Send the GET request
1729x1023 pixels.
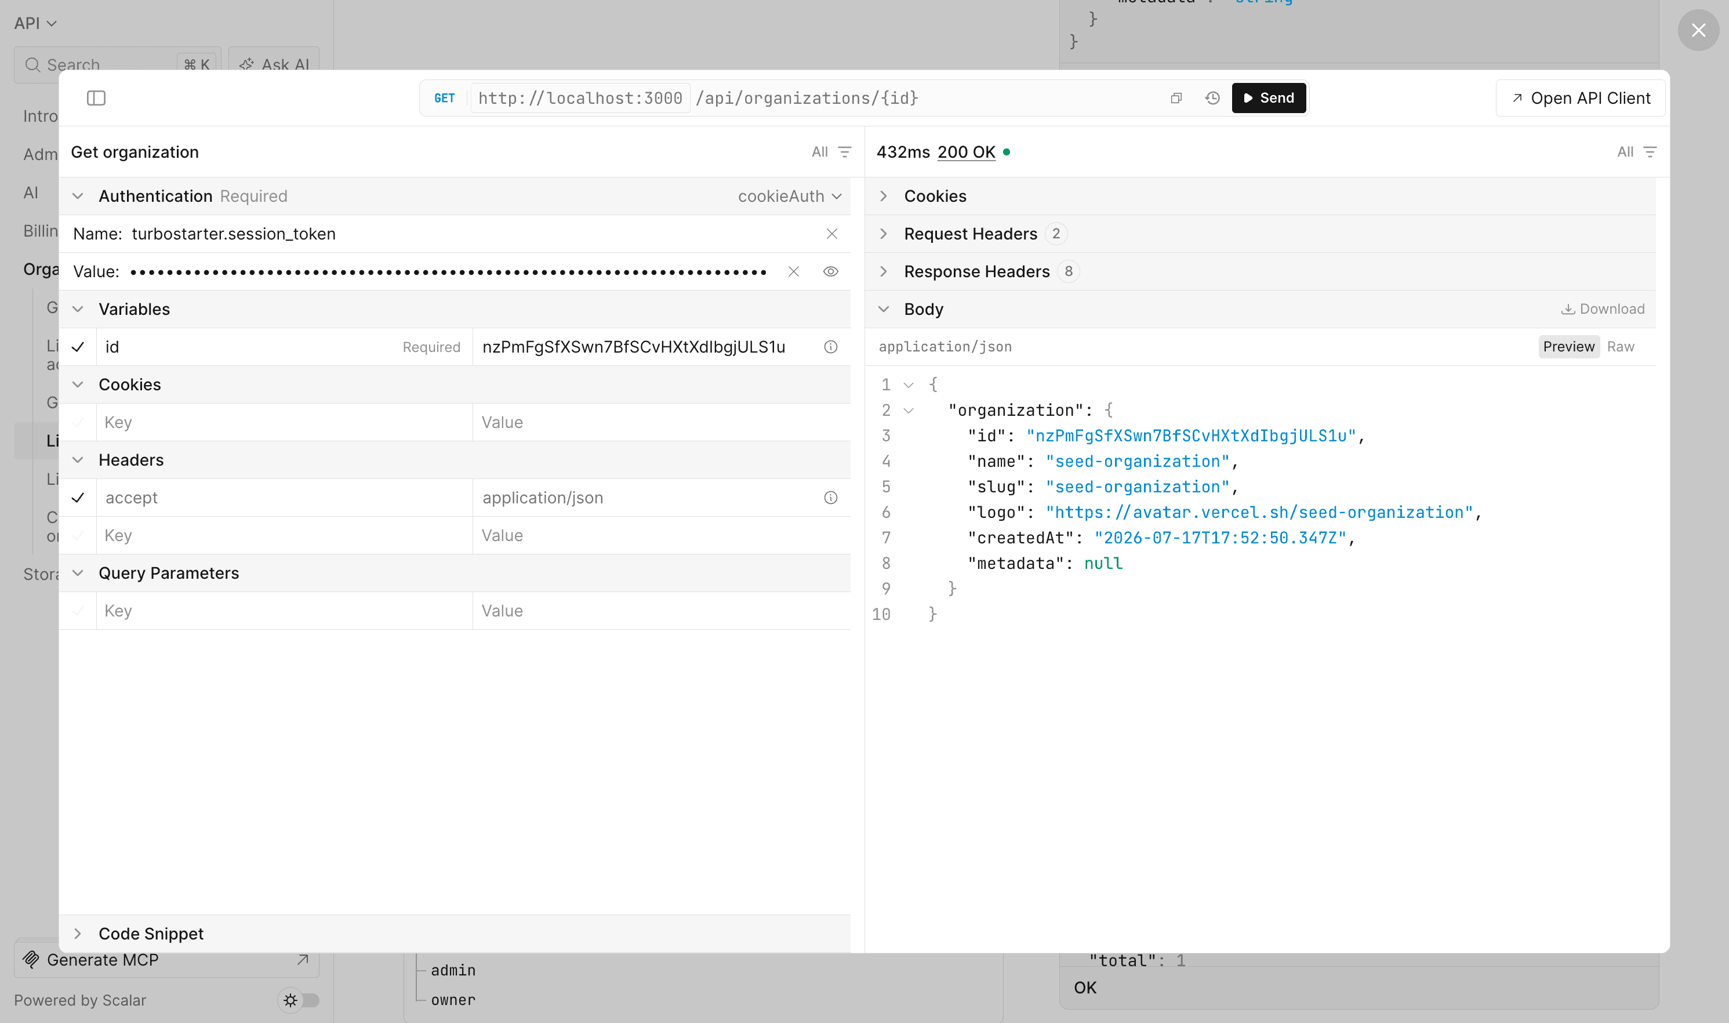point(1269,98)
